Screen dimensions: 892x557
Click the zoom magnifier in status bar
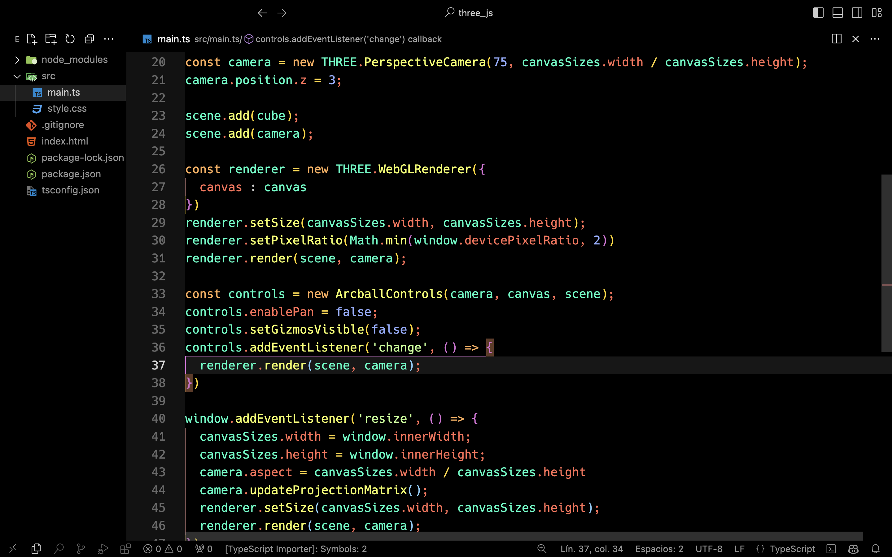(542, 549)
